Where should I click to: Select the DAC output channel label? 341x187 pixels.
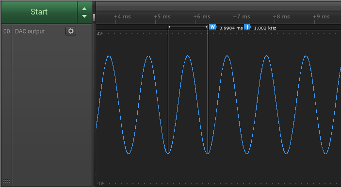[x=30, y=31]
